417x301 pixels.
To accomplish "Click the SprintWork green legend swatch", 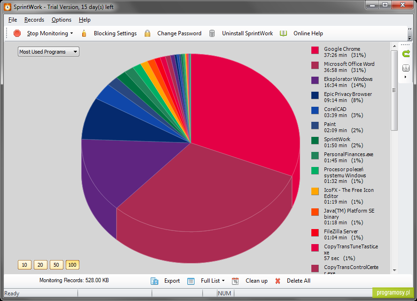I will (315, 140).
